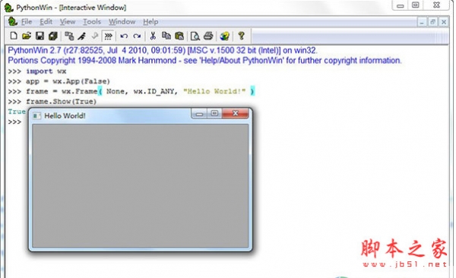Image resolution: width=456 pixels, height=278 pixels.
Task: Click the Save All toolbar icon
Action: [53, 36]
